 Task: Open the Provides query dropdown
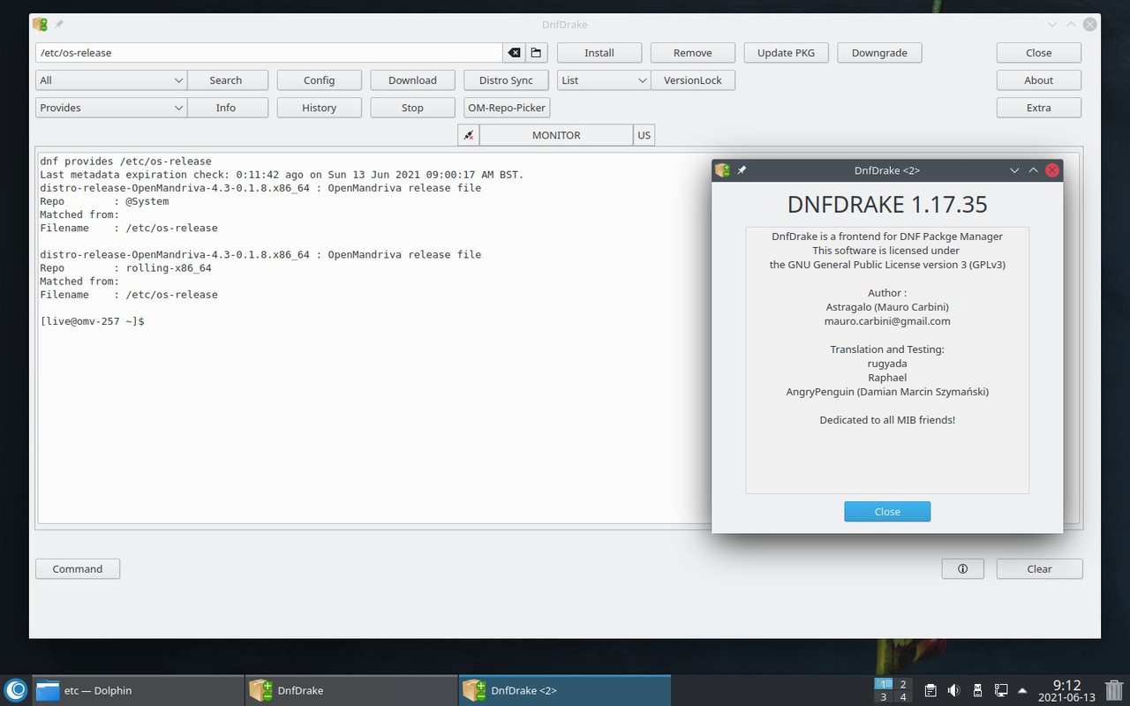coord(111,108)
